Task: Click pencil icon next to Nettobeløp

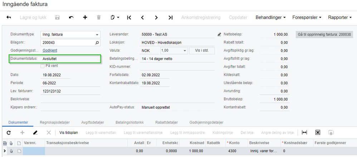Action: pyautogui.click(x=219, y=35)
